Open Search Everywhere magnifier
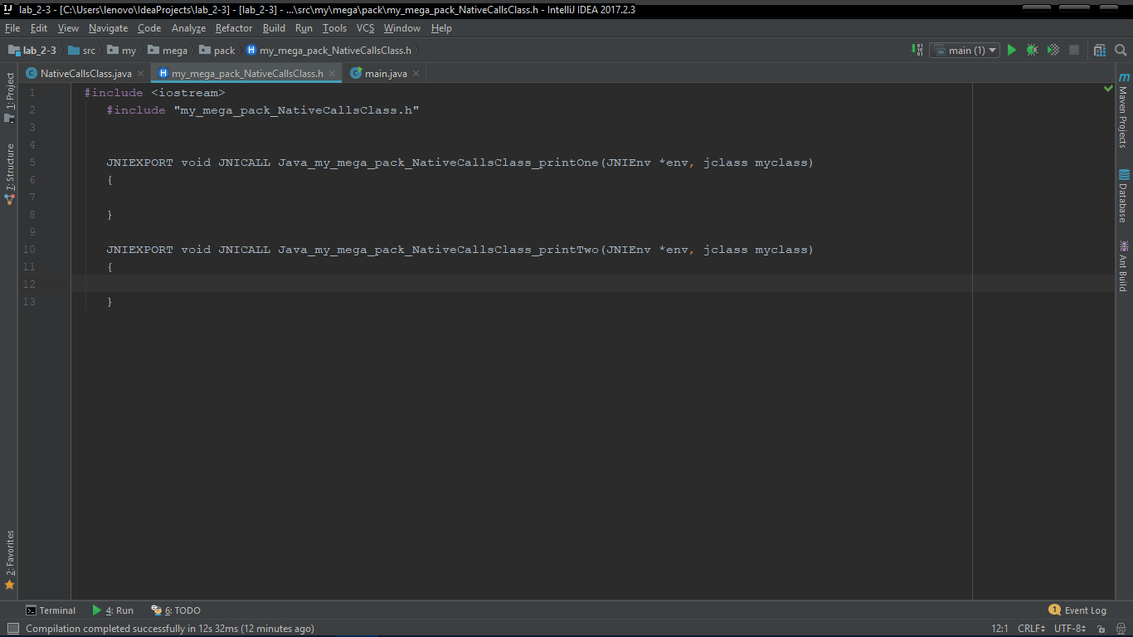Viewport: 1133px width, 637px height. click(1121, 50)
